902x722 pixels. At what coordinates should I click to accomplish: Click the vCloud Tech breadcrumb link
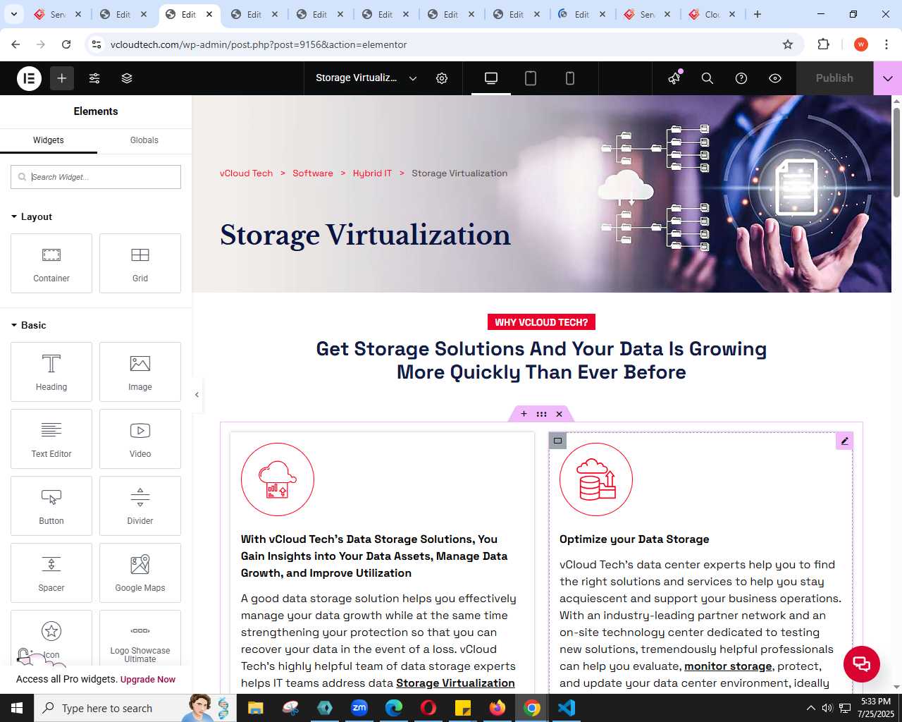(246, 173)
